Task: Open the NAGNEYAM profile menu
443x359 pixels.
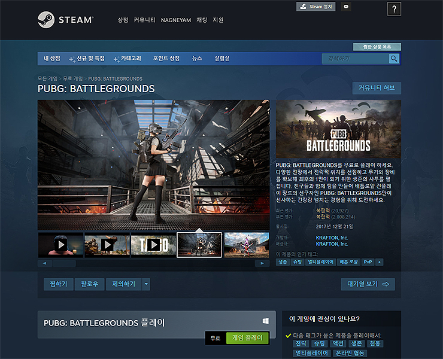Action: 176,20
